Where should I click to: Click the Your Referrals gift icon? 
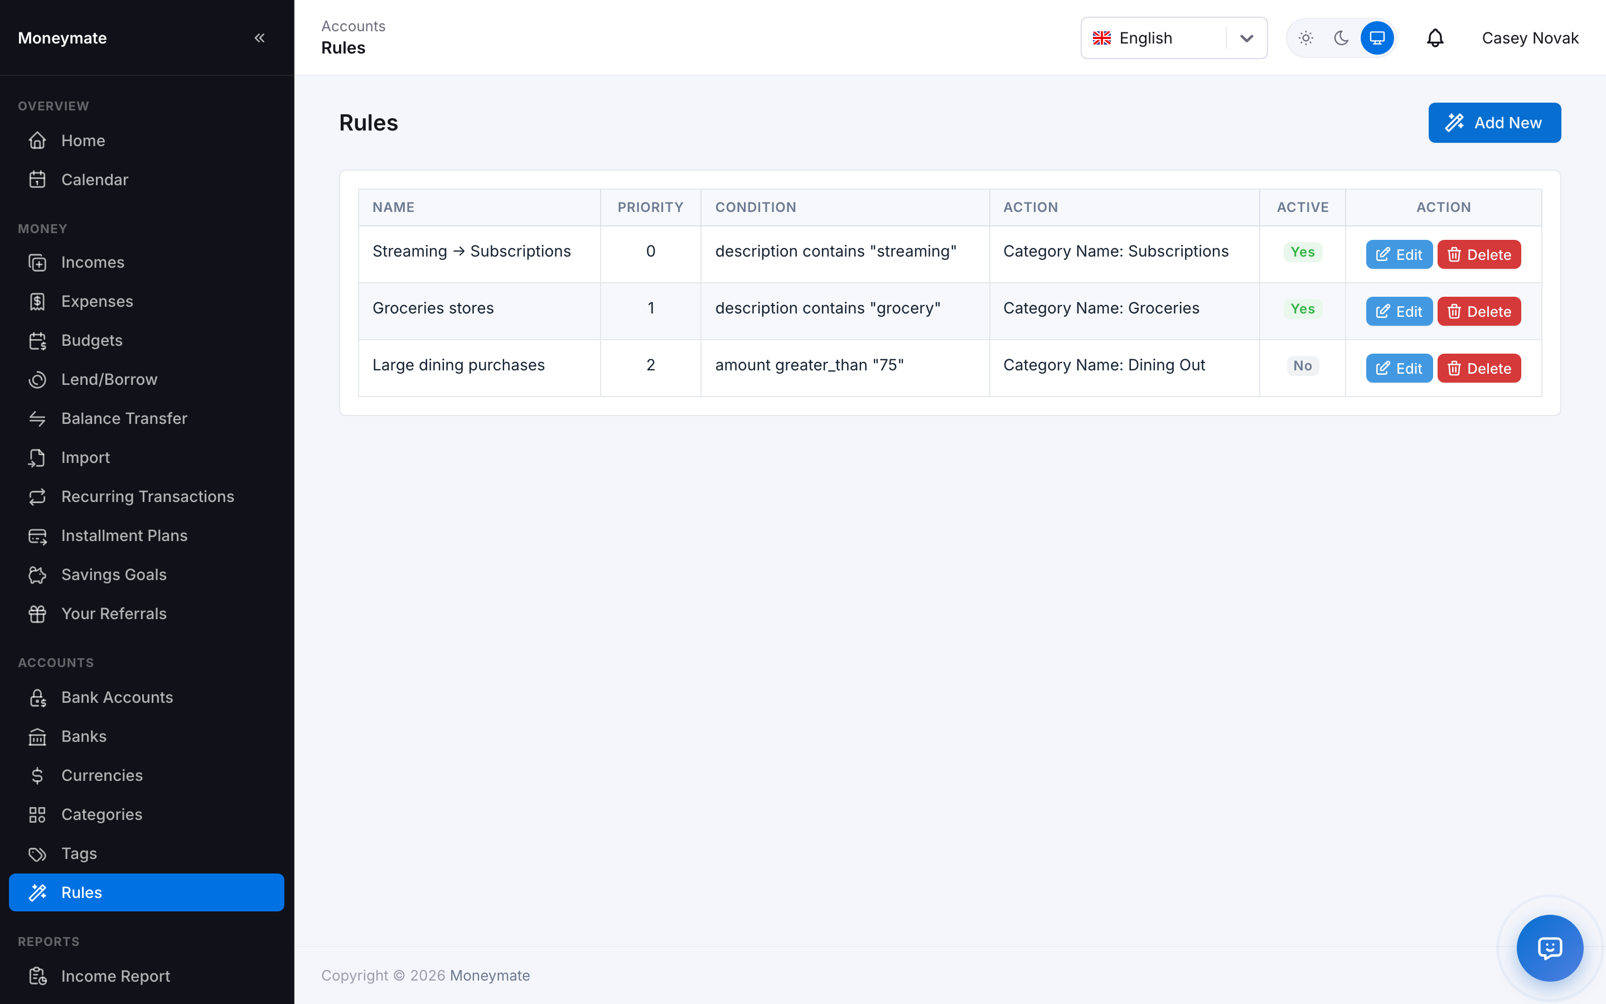[38, 614]
